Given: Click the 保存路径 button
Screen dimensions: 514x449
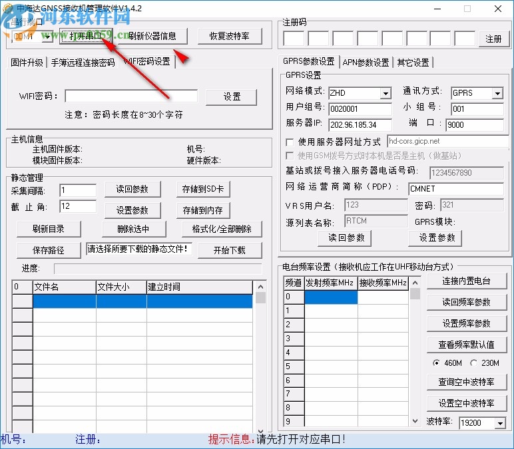Looking at the screenshot, I should 49,250.
